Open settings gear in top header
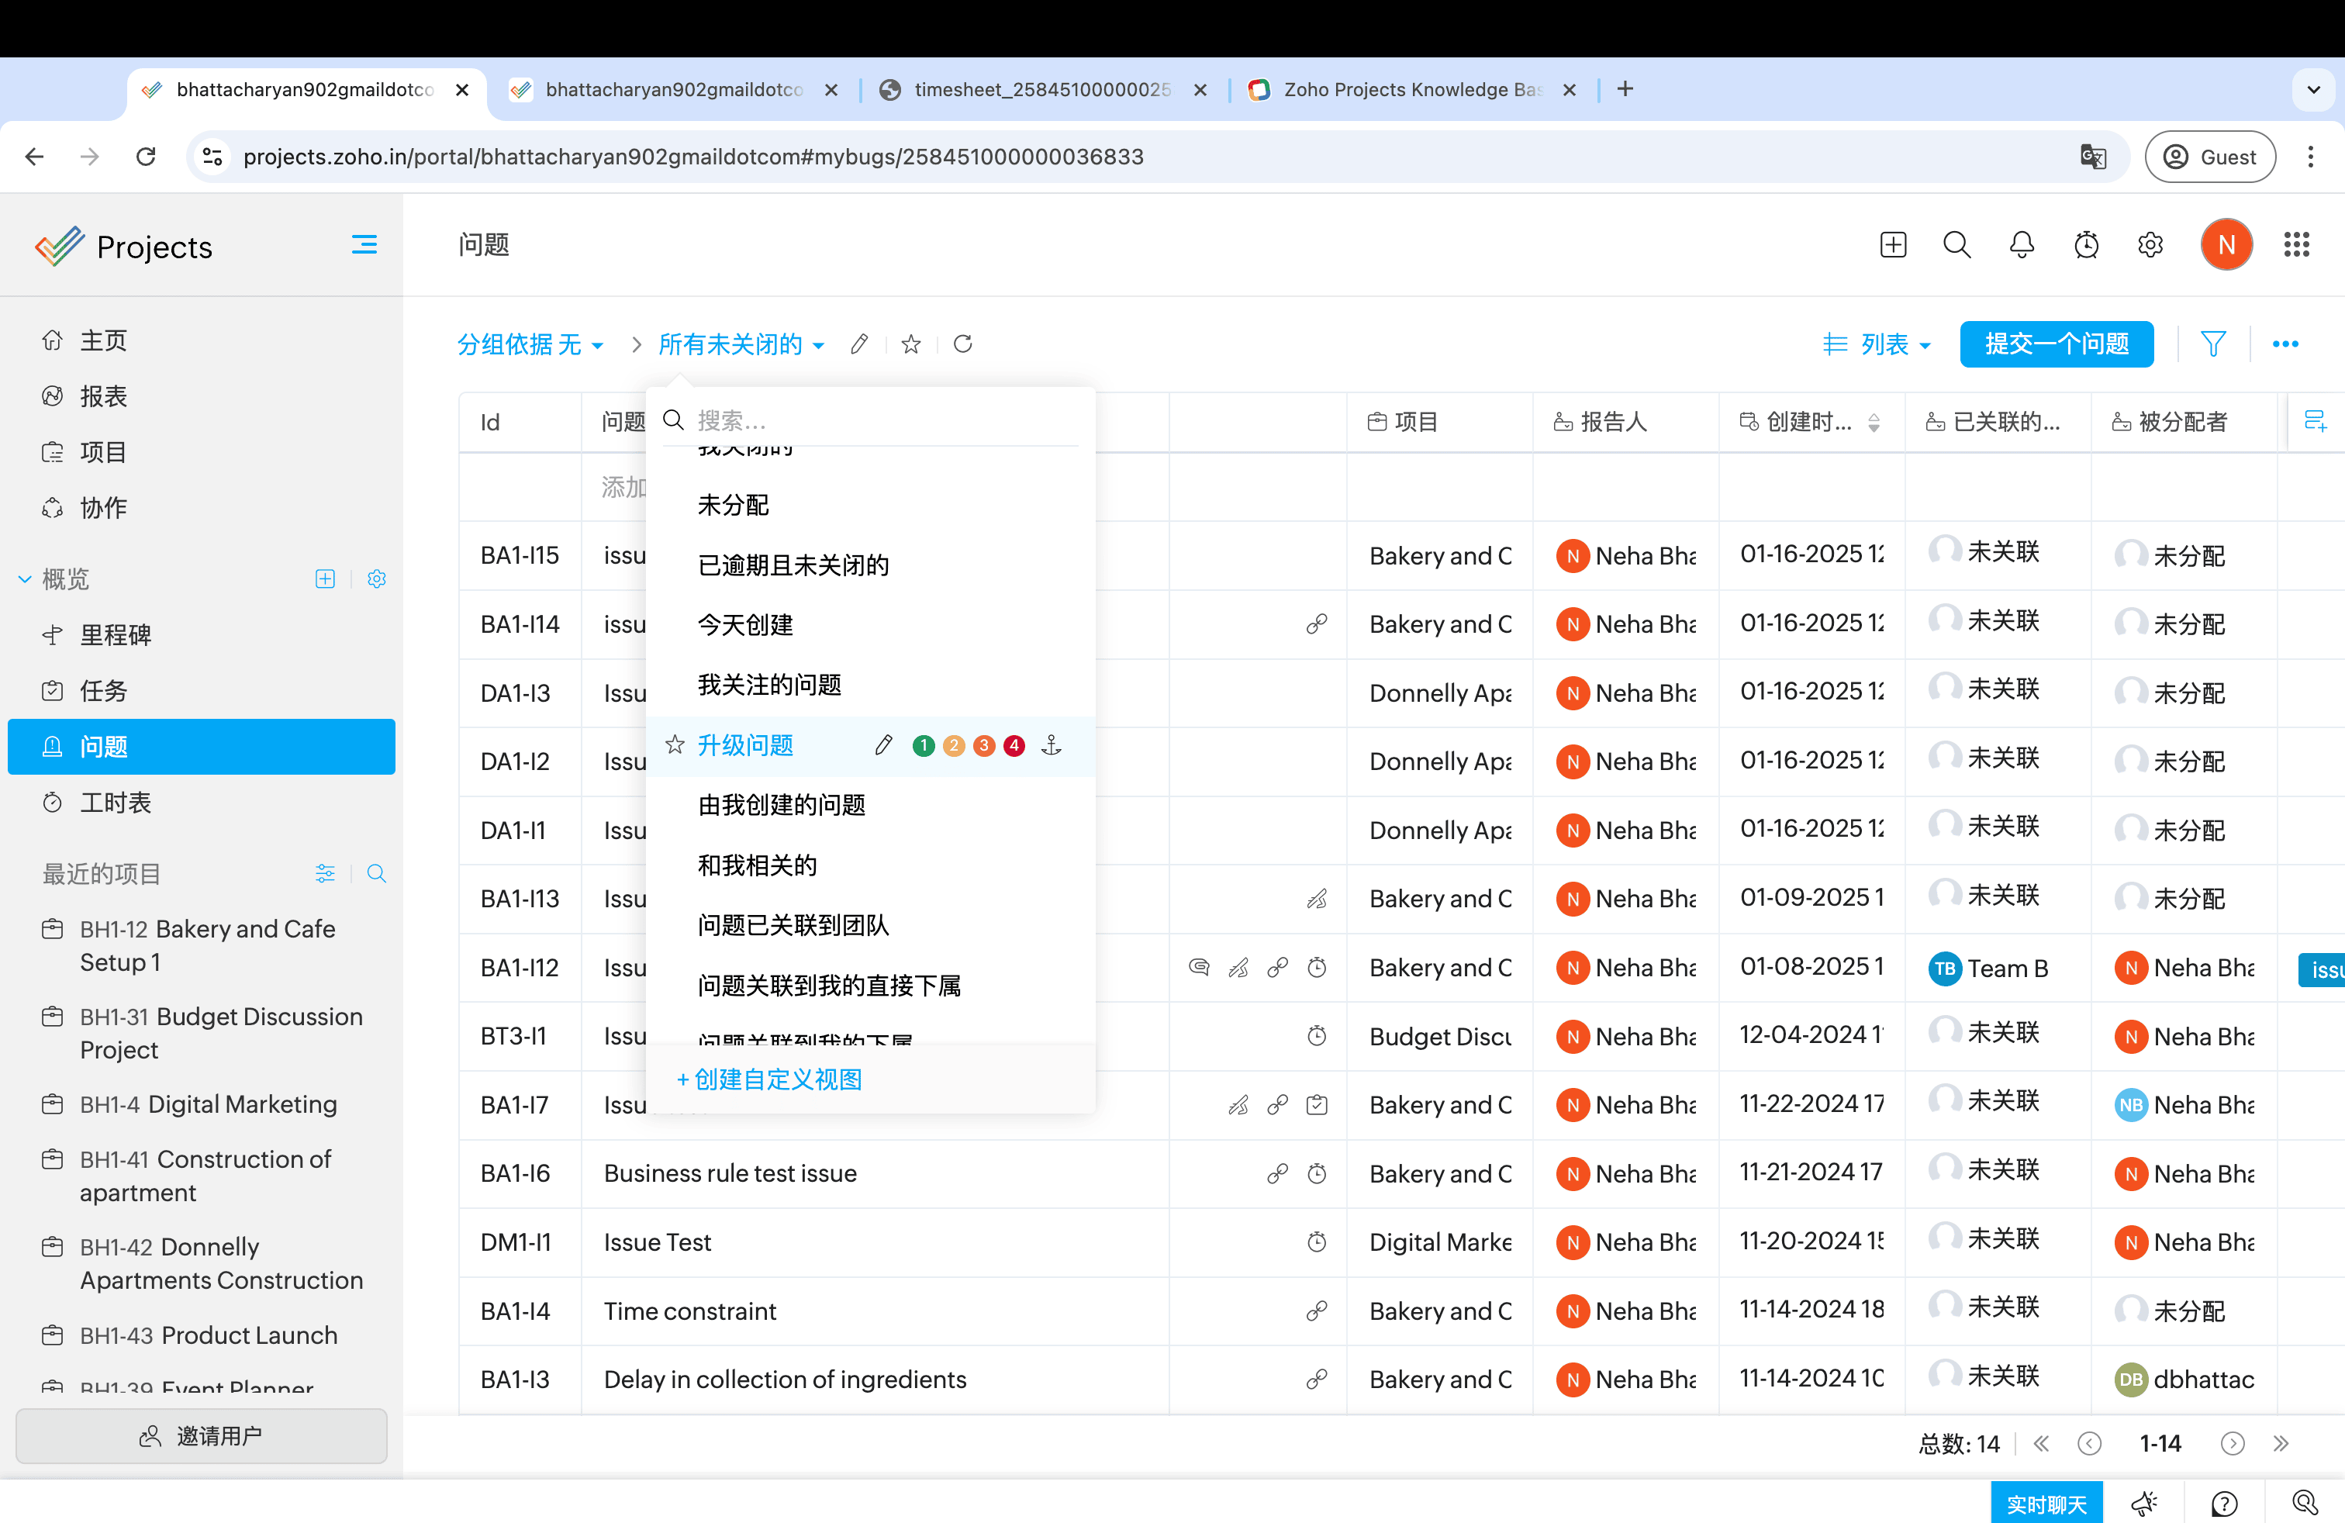Viewport: 2345px width, 1523px height. (2150, 244)
